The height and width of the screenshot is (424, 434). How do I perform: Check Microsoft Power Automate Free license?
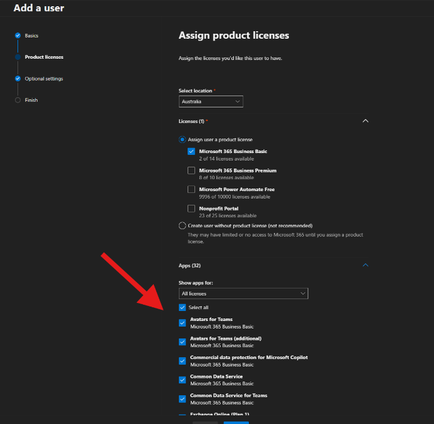(x=191, y=189)
